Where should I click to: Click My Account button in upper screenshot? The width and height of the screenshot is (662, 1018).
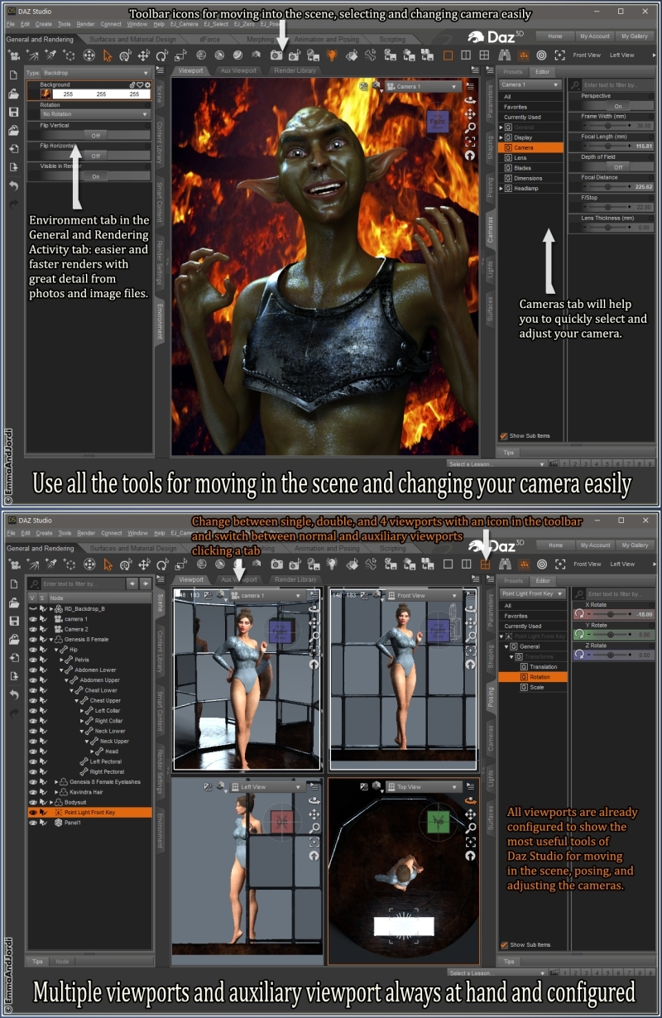click(594, 36)
